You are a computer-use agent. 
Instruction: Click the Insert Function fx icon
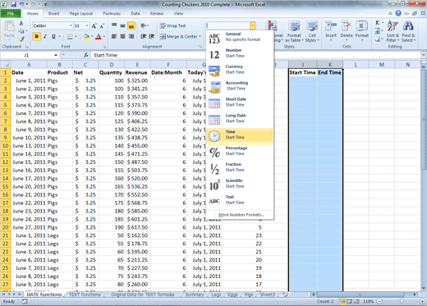(86, 55)
